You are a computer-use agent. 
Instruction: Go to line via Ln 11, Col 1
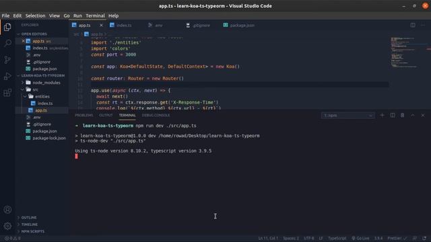click(x=268, y=238)
